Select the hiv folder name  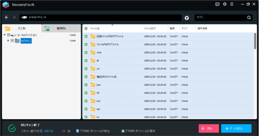click(x=98, y=117)
